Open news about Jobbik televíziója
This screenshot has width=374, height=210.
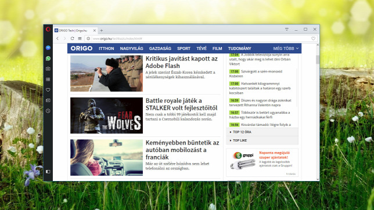click(260, 59)
